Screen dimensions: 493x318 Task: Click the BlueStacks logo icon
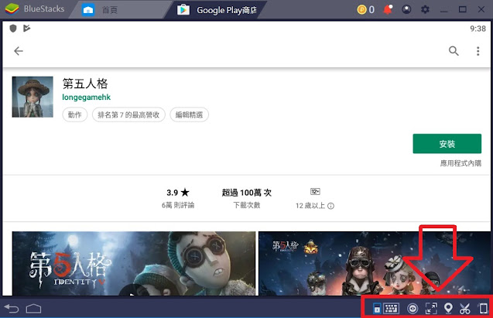coord(12,9)
